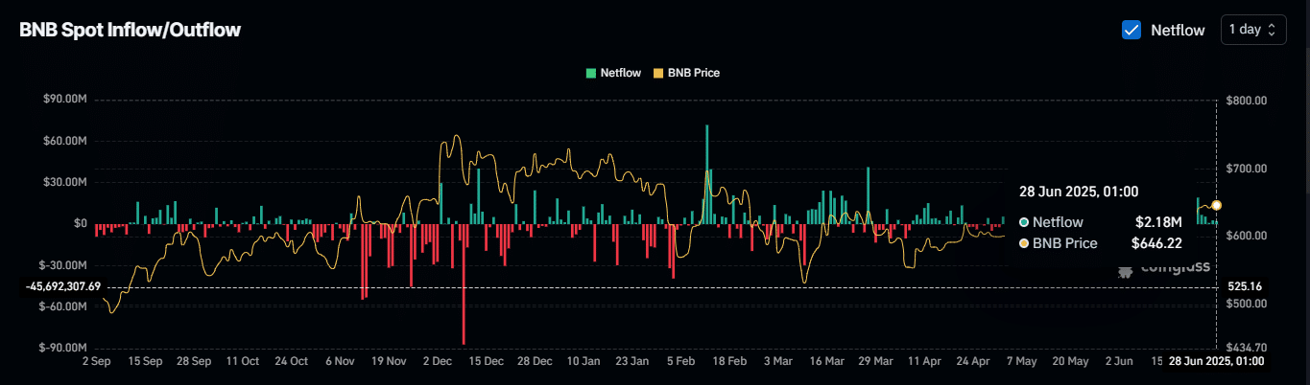Screen dimensions: 1310x385
Task: Click the 20 May date axis label
Action: coord(1070,362)
